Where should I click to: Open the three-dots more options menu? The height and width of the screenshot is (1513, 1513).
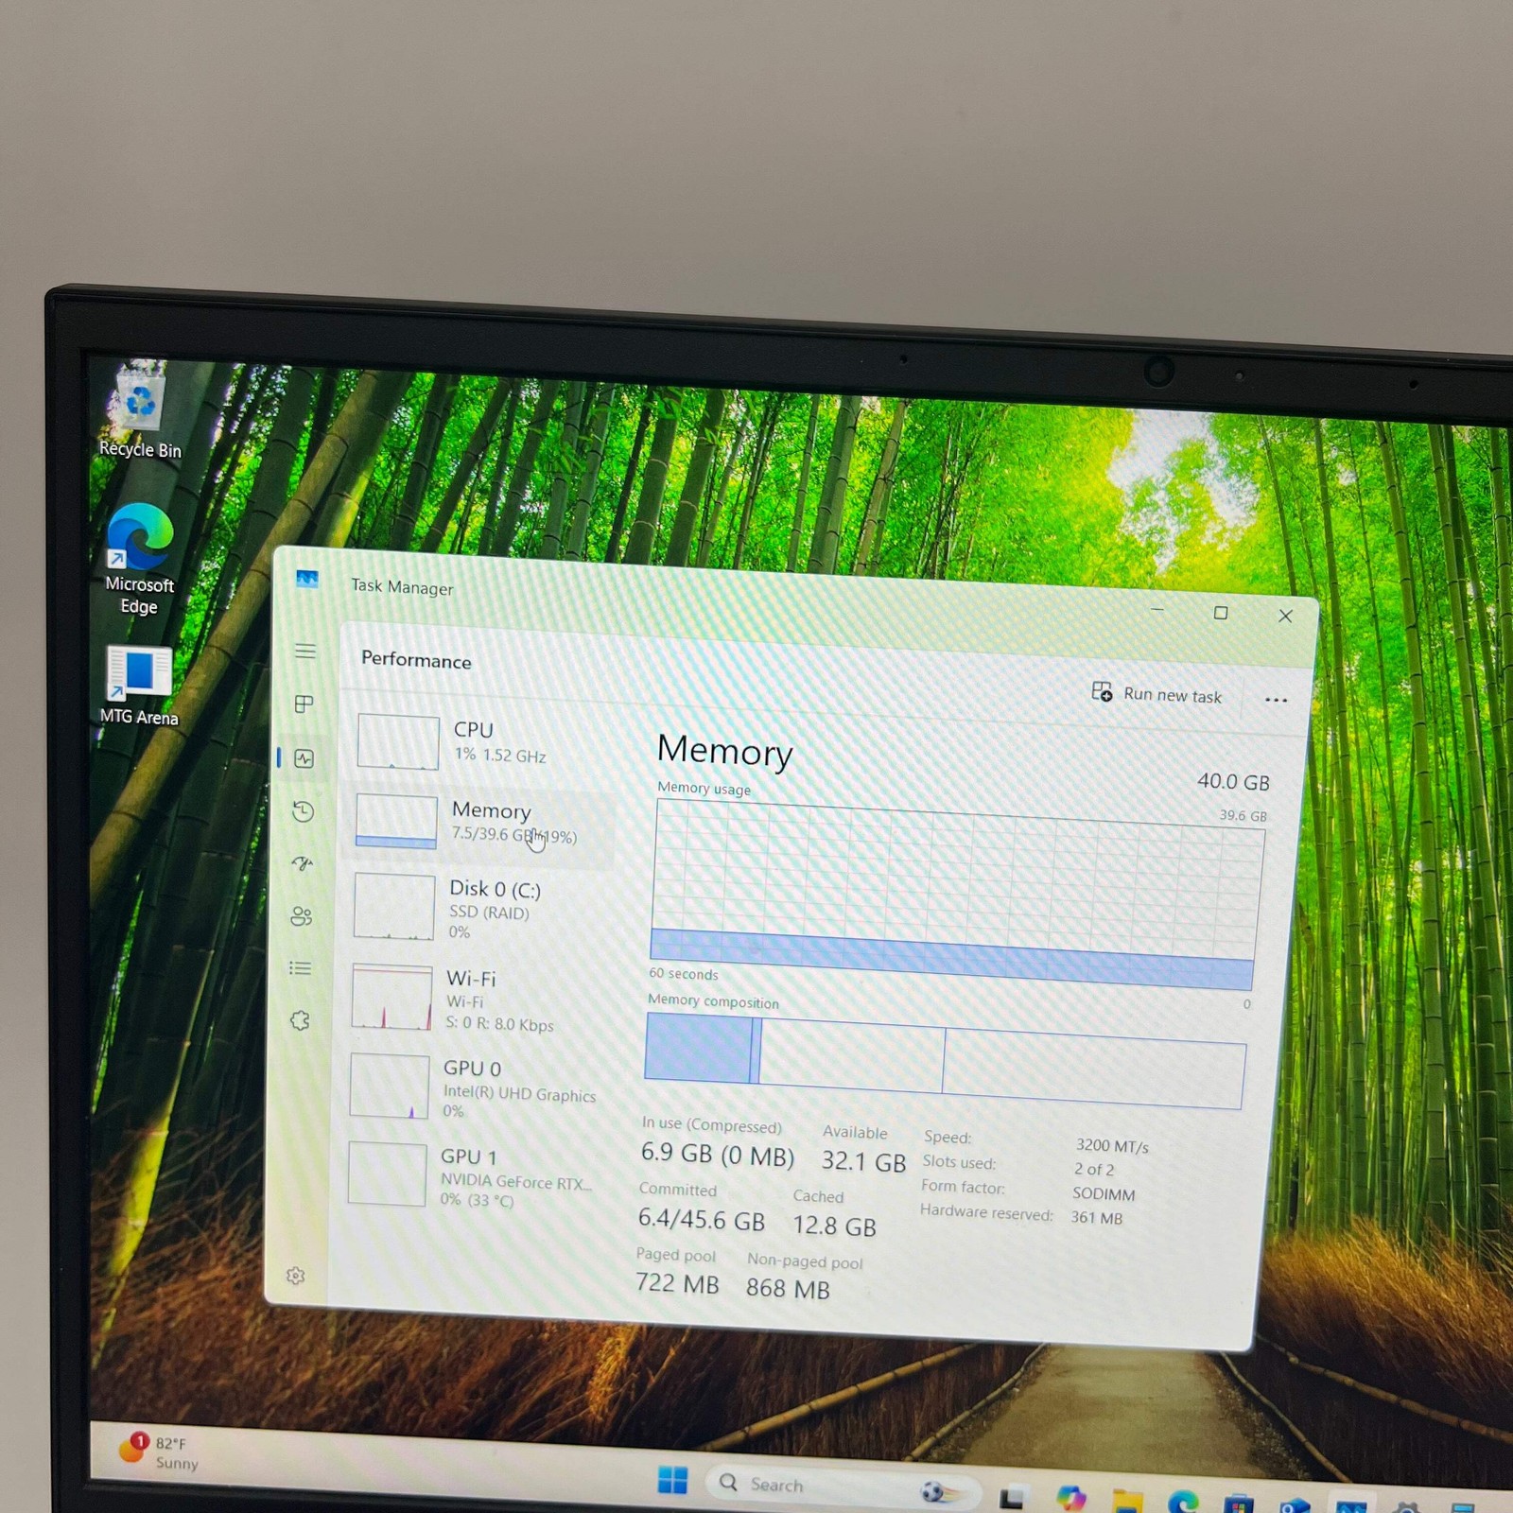[x=1276, y=700]
